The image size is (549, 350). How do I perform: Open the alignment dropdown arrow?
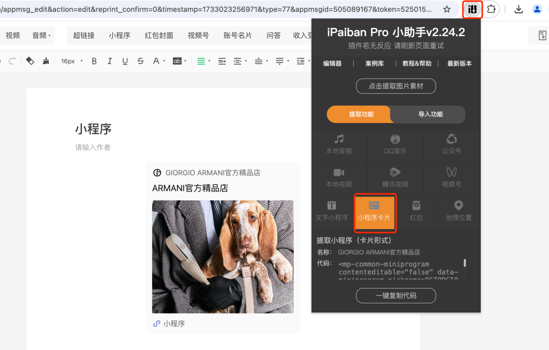(x=209, y=61)
